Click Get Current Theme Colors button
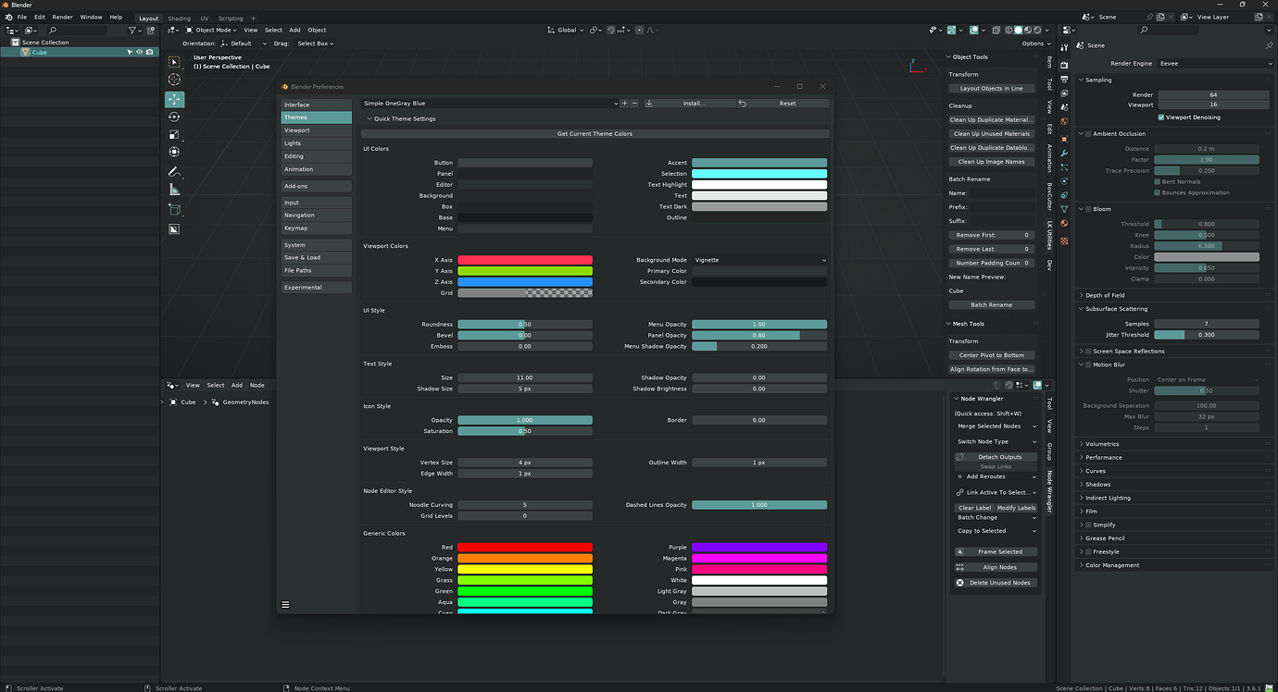The image size is (1278, 692). pyautogui.click(x=595, y=134)
